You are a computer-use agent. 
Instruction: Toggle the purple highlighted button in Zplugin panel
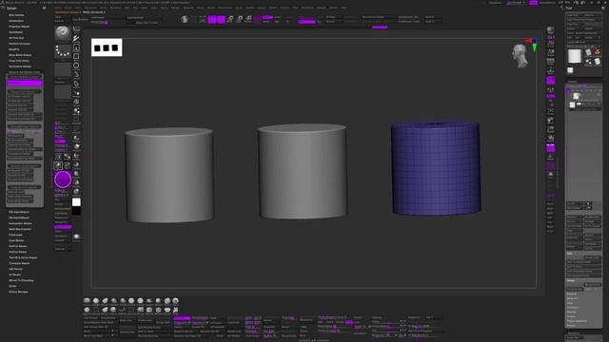click(25, 83)
